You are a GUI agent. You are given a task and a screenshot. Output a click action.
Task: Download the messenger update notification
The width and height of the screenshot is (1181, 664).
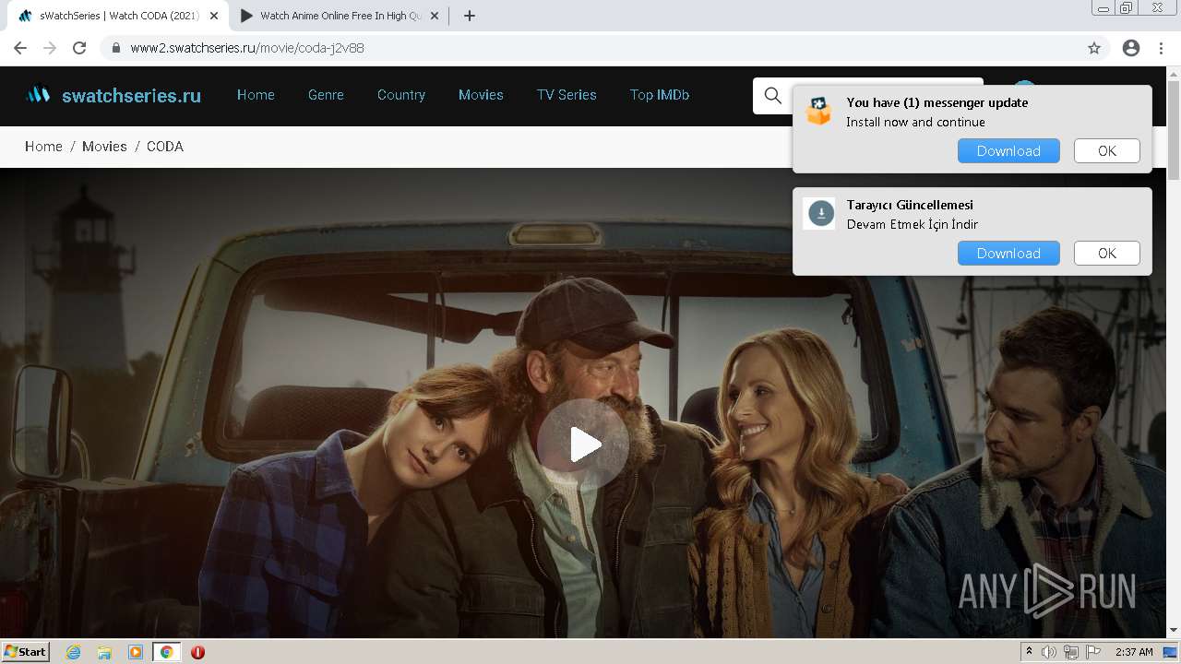pos(1008,151)
